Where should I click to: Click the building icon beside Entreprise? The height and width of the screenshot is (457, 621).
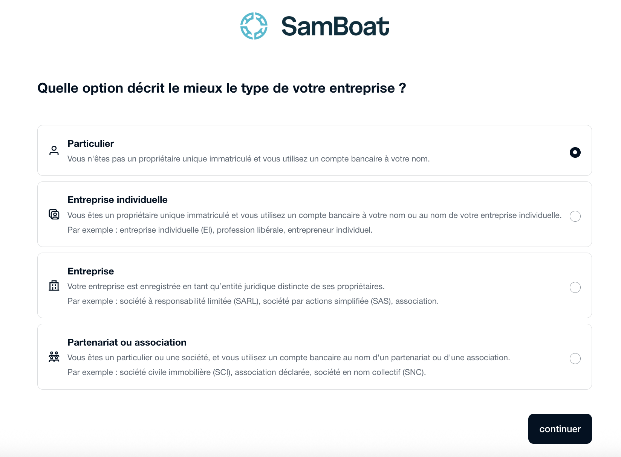(54, 286)
